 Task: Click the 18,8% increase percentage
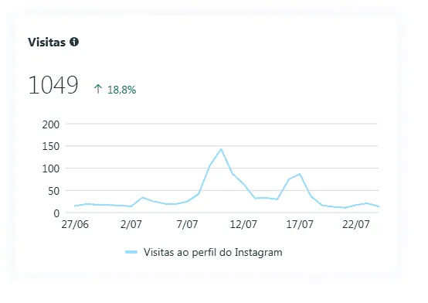122,90
